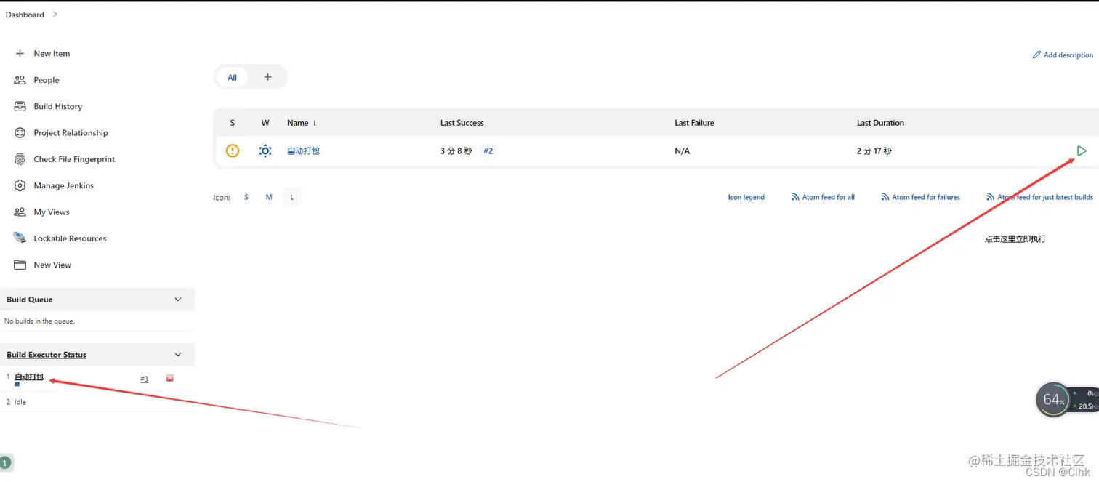The width and height of the screenshot is (1099, 482).
Task: Click the feed icon by Atom feed for all
Action: click(x=795, y=197)
